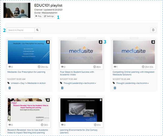The width and height of the screenshot is (163, 136).
Task: Open thumbnail of Our Prescription for Learning
Action: 29,52
